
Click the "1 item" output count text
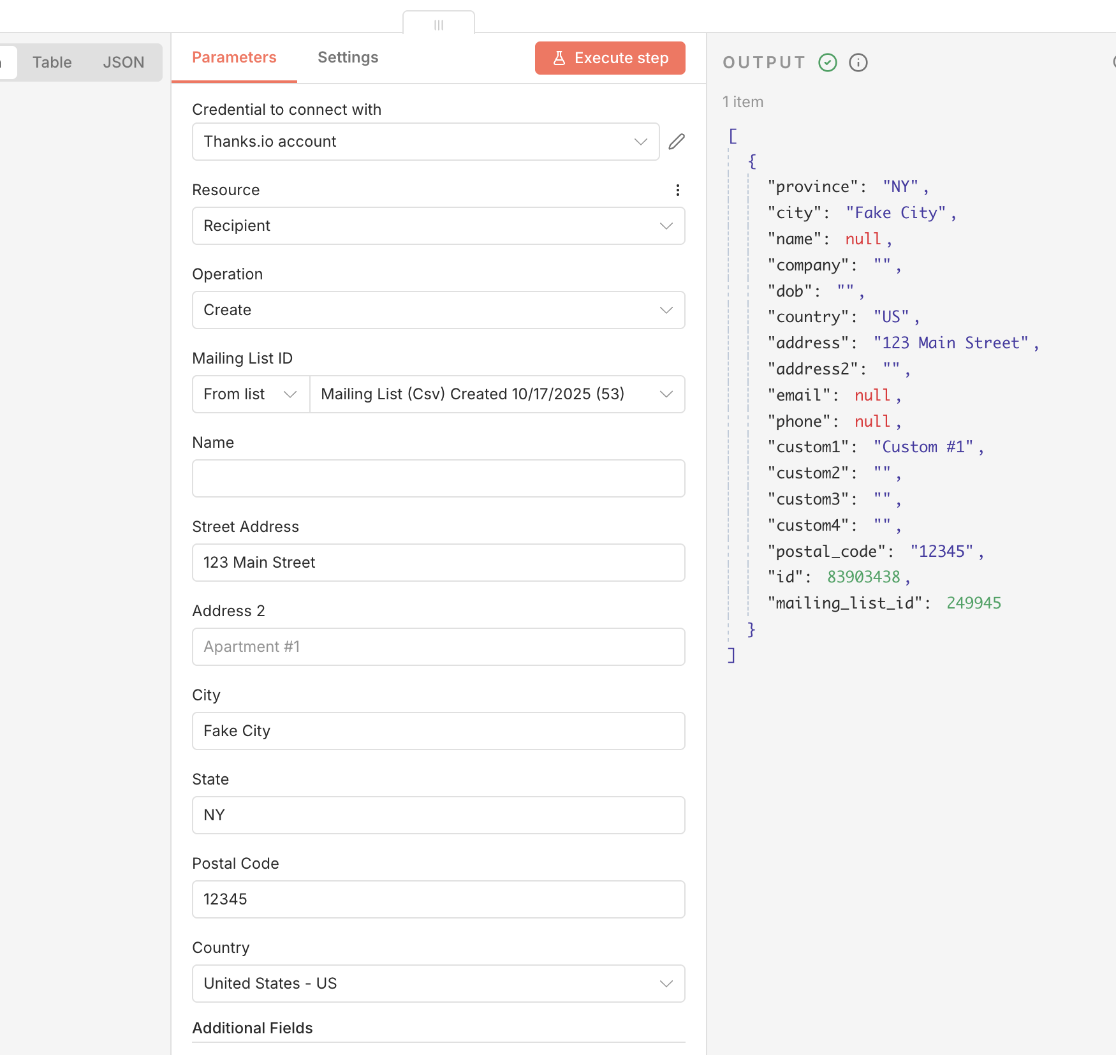(x=743, y=102)
